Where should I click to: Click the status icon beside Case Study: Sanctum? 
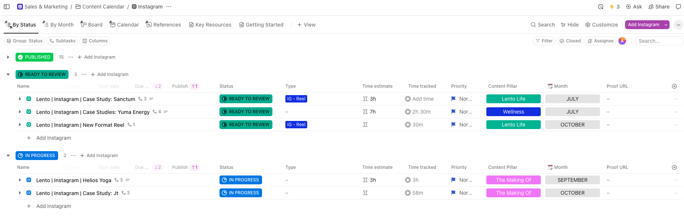(29, 99)
